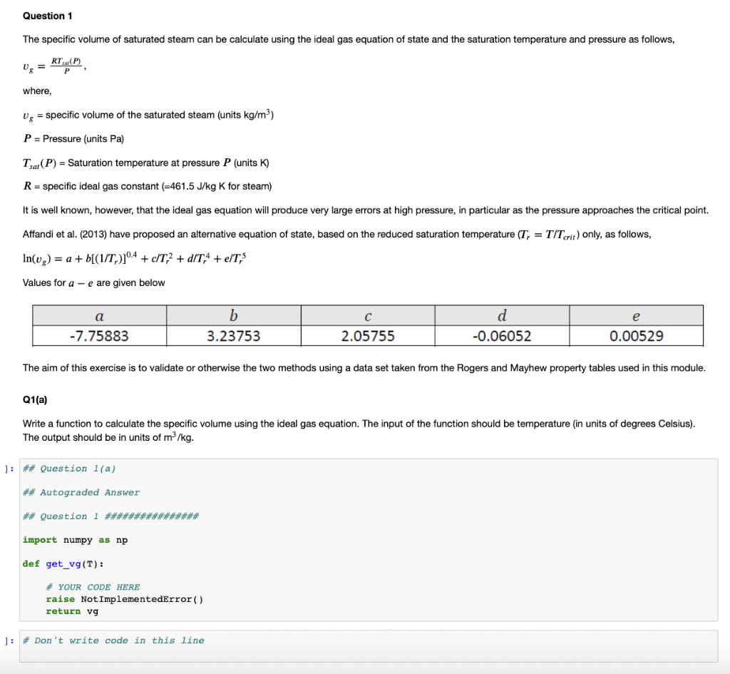Select table cell value 3.23753
Viewport: 730px width, 674px height.
[x=233, y=336]
